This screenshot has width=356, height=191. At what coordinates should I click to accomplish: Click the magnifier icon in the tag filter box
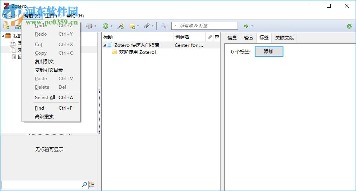85,185
